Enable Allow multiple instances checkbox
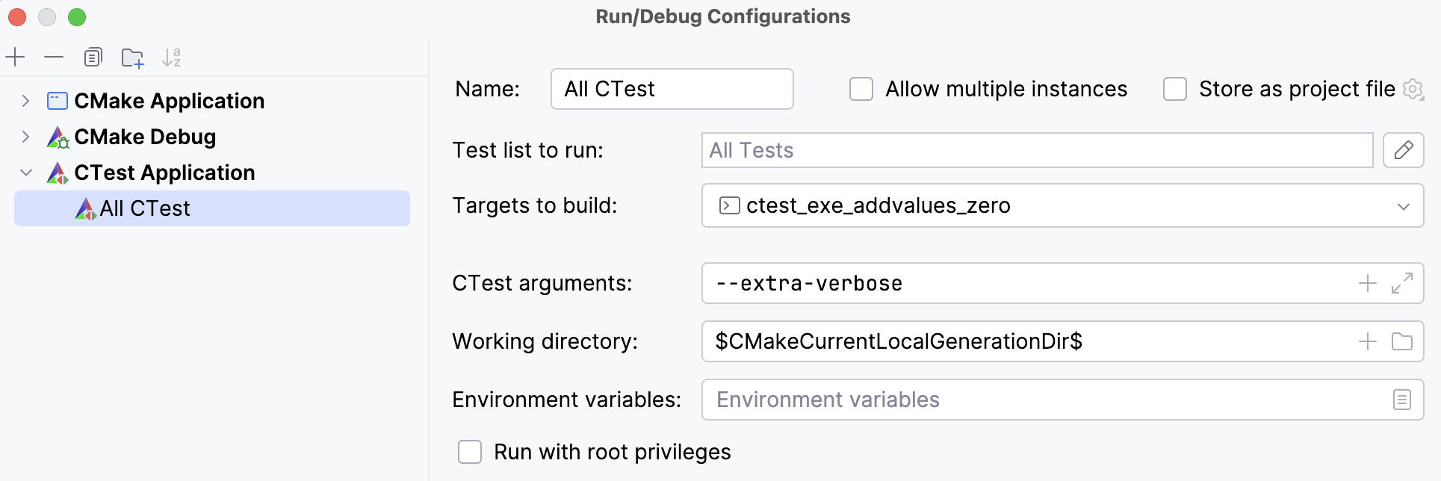 pyautogui.click(x=861, y=90)
